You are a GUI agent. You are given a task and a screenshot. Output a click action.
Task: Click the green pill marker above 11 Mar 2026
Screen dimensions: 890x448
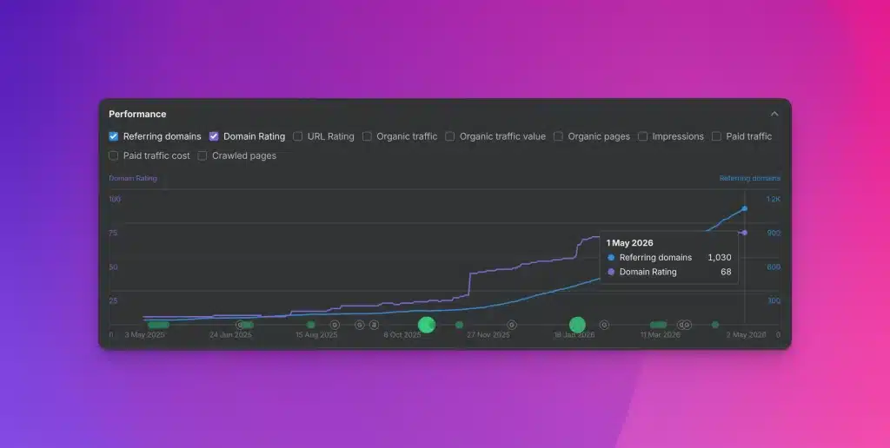coord(659,325)
